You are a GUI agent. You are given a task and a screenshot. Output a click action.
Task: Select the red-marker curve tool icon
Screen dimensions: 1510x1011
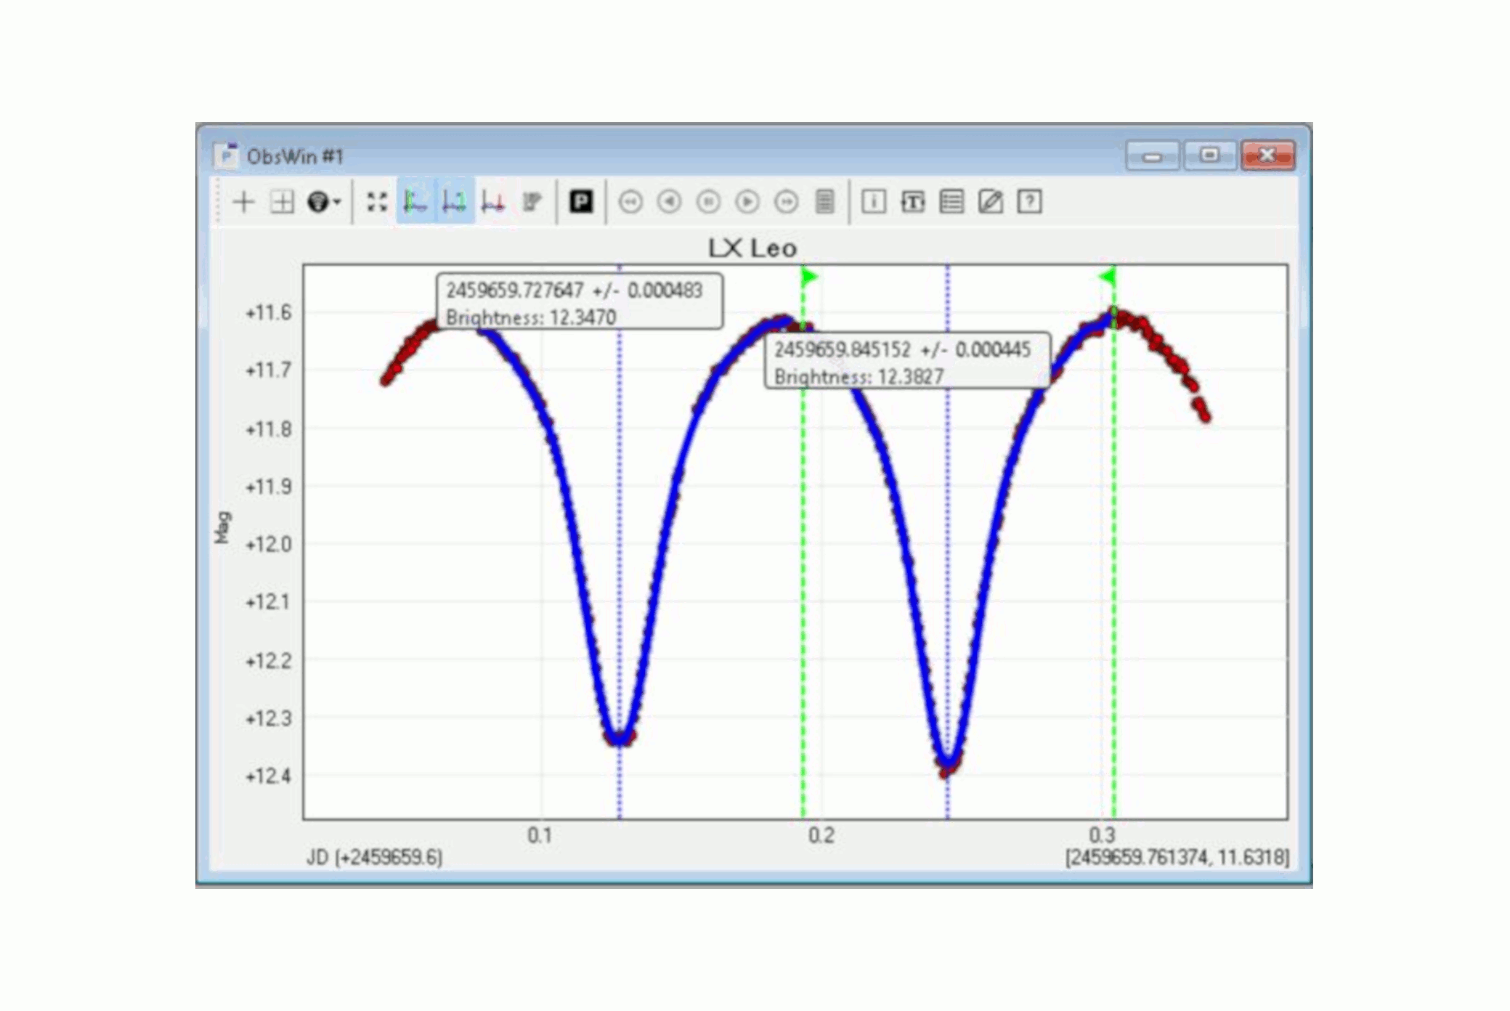[x=493, y=202]
